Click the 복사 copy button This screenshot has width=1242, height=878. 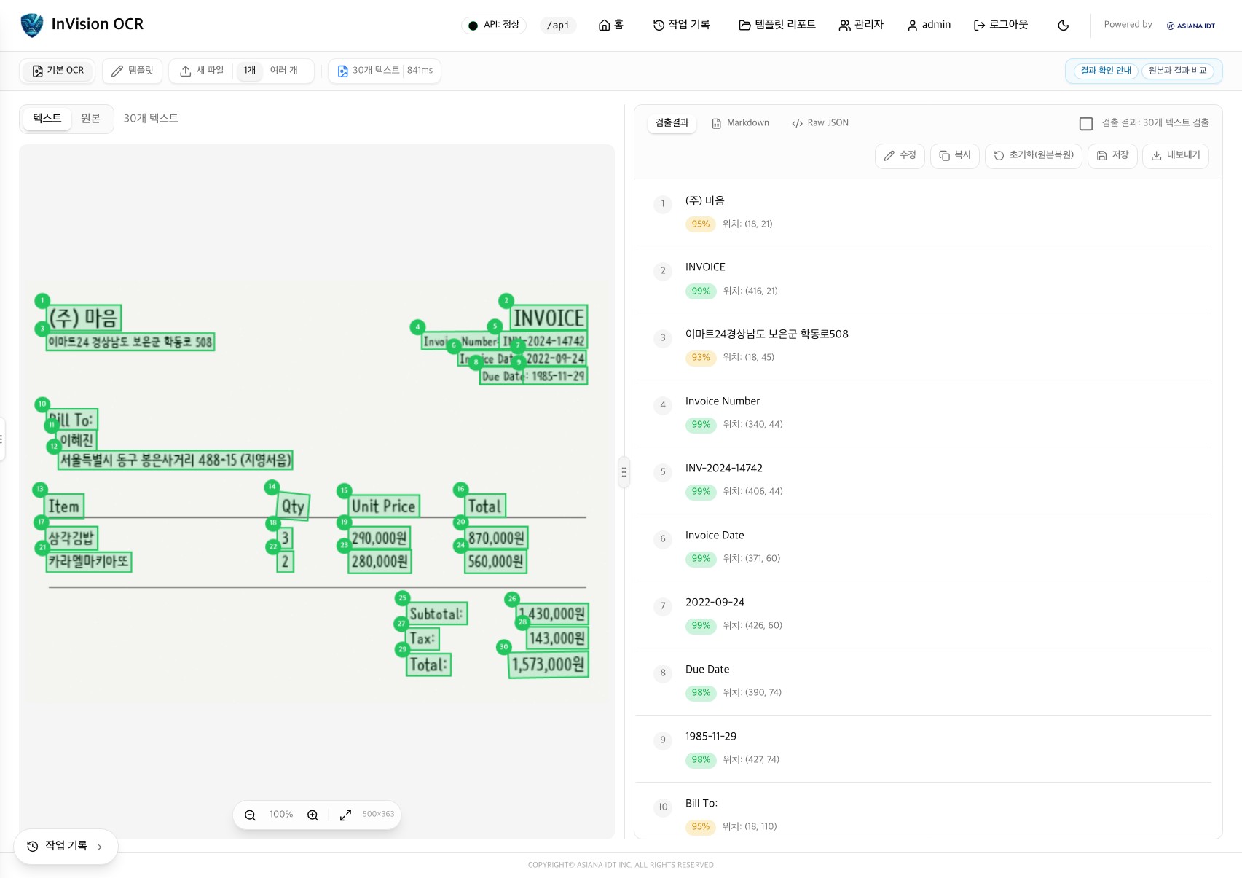tap(955, 156)
